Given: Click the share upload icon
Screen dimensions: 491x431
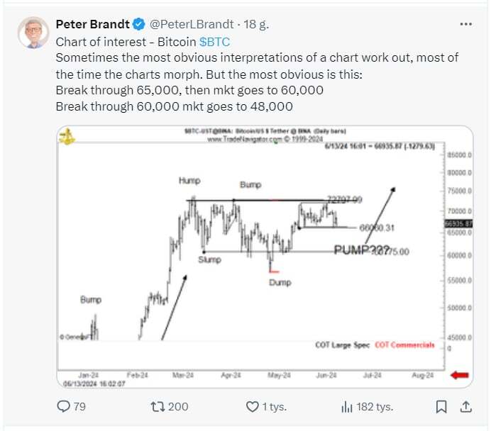Looking at the screenshot, I should tap(465, 406).
